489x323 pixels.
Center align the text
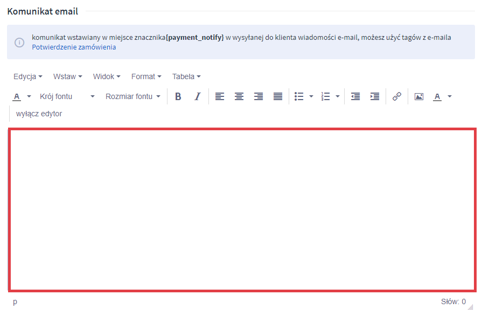(239, 96)
